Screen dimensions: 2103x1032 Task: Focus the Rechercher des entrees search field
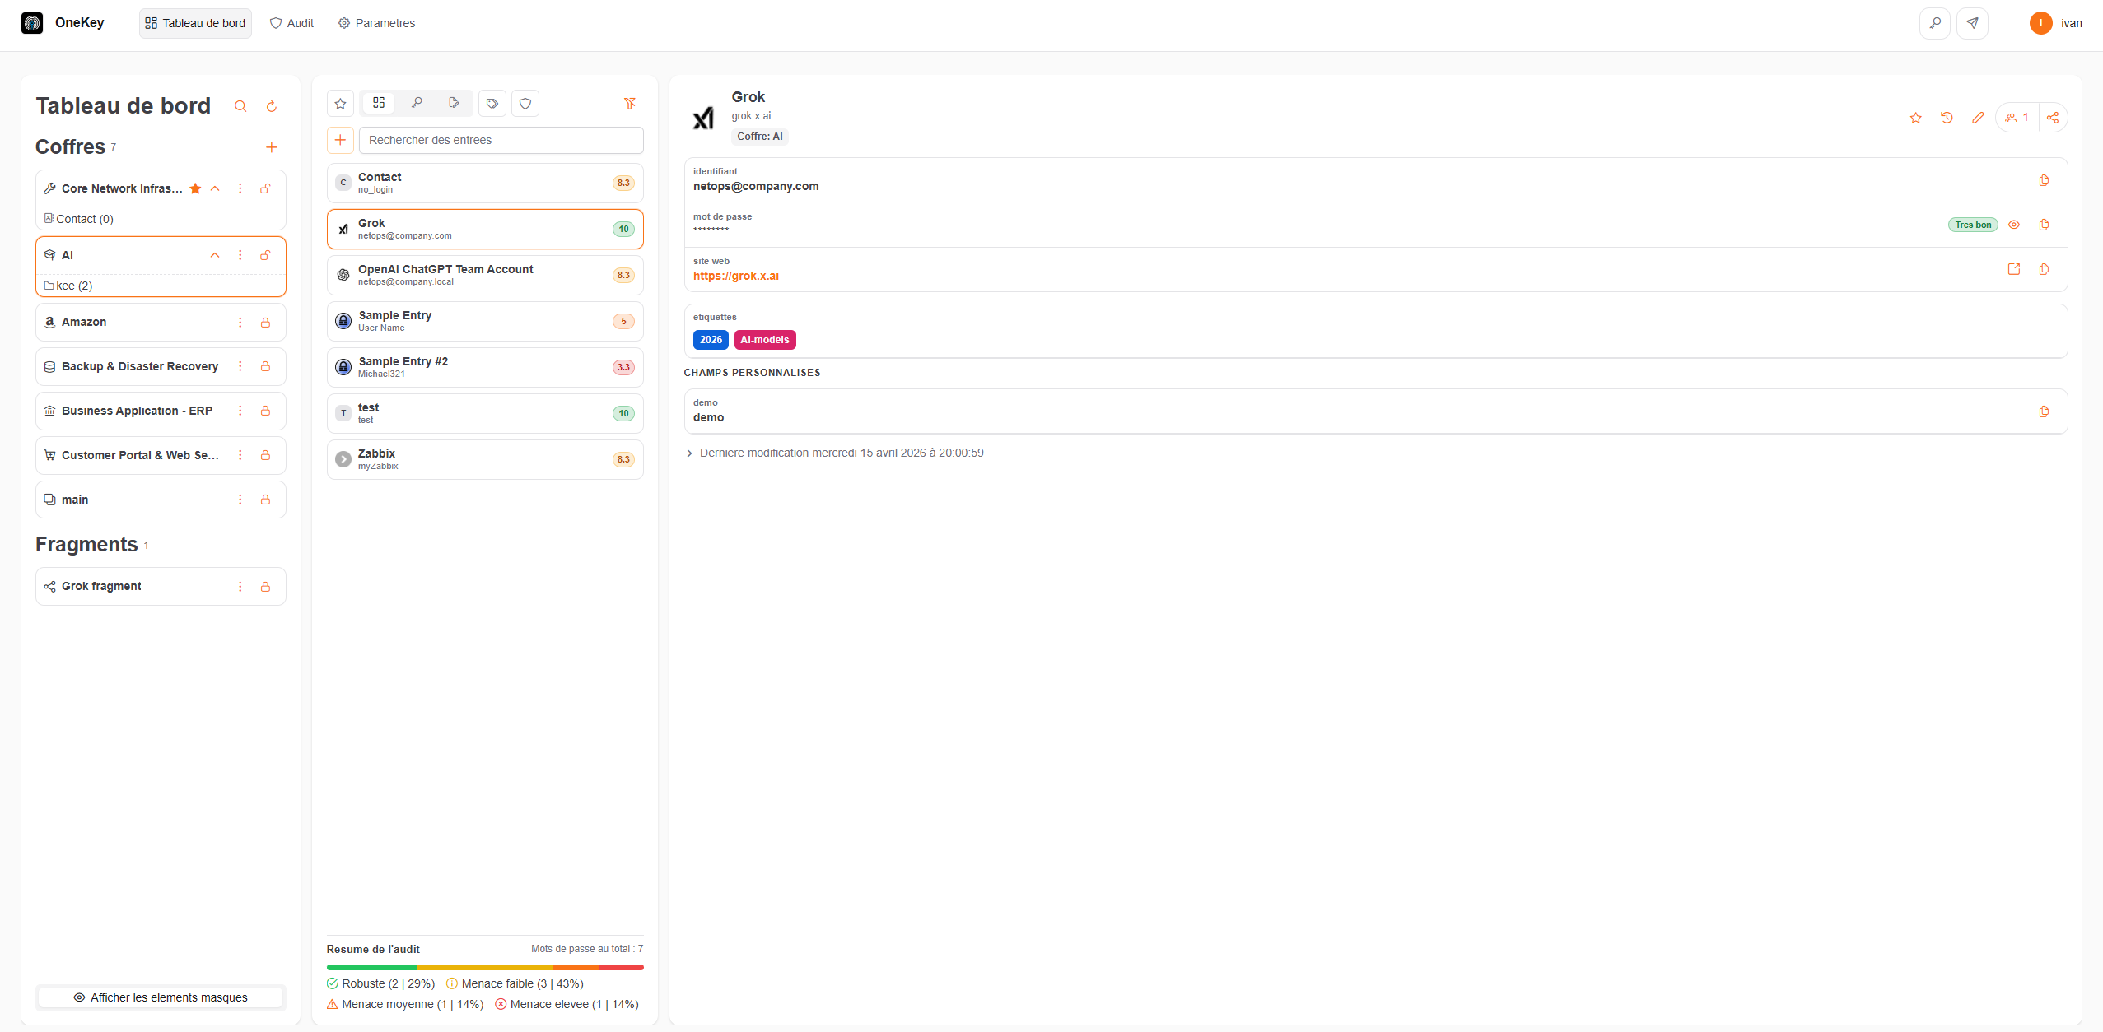click(x=501, y=141)
